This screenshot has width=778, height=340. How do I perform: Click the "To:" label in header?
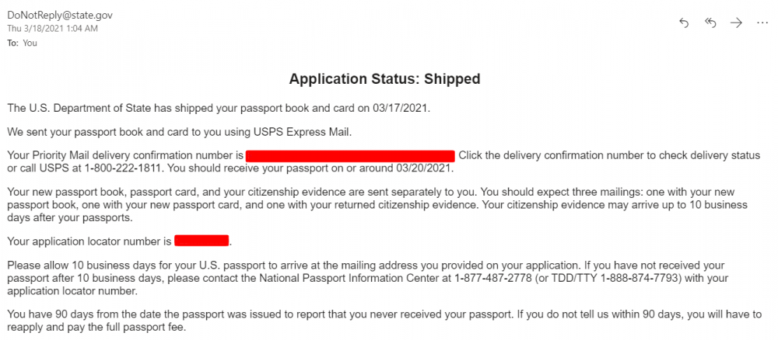13,43
